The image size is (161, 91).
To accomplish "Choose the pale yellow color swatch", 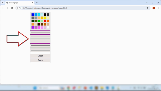I will (x=48, y=18).
